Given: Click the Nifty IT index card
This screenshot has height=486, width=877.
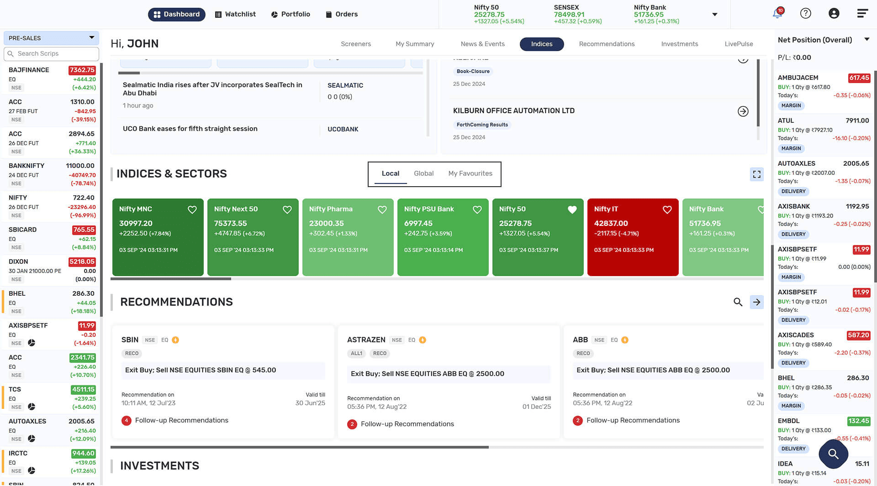Looking at the screenshot, I should [x=633, y=237].
